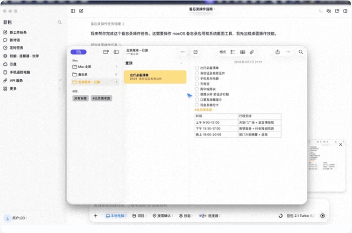This screenshot has width=352, height=233.
Task: Open the note list more options ellipsis
Action: [183, 52]
